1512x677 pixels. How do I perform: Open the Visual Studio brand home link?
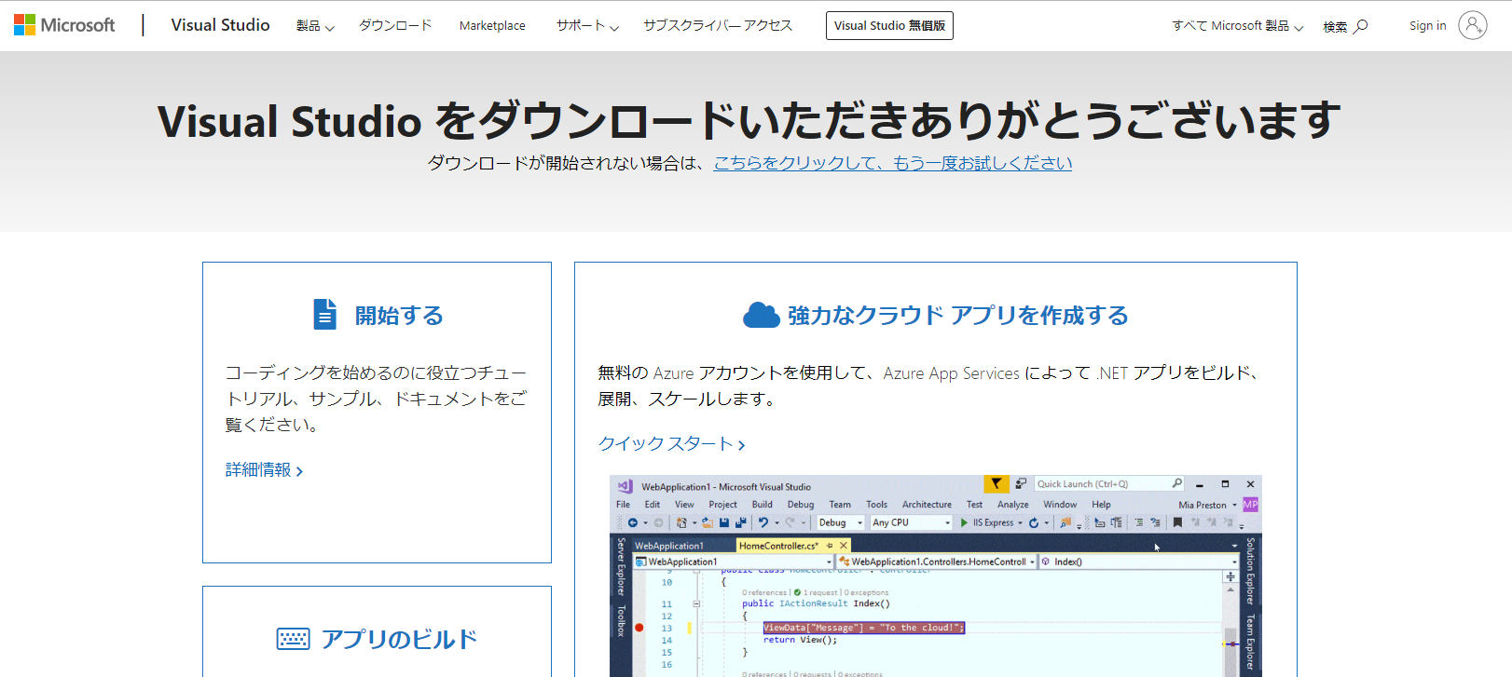[220, 25]
